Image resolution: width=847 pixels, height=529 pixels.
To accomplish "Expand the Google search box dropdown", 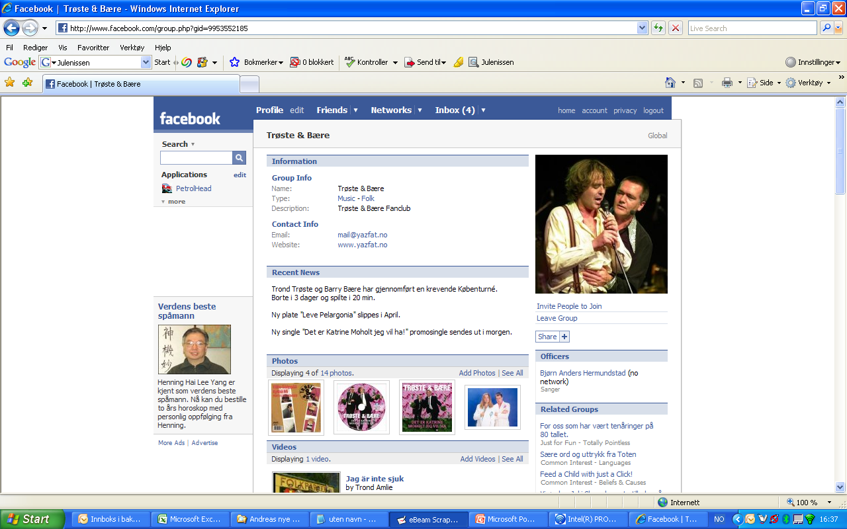I will pyautogui.click(x=146, y=62).
